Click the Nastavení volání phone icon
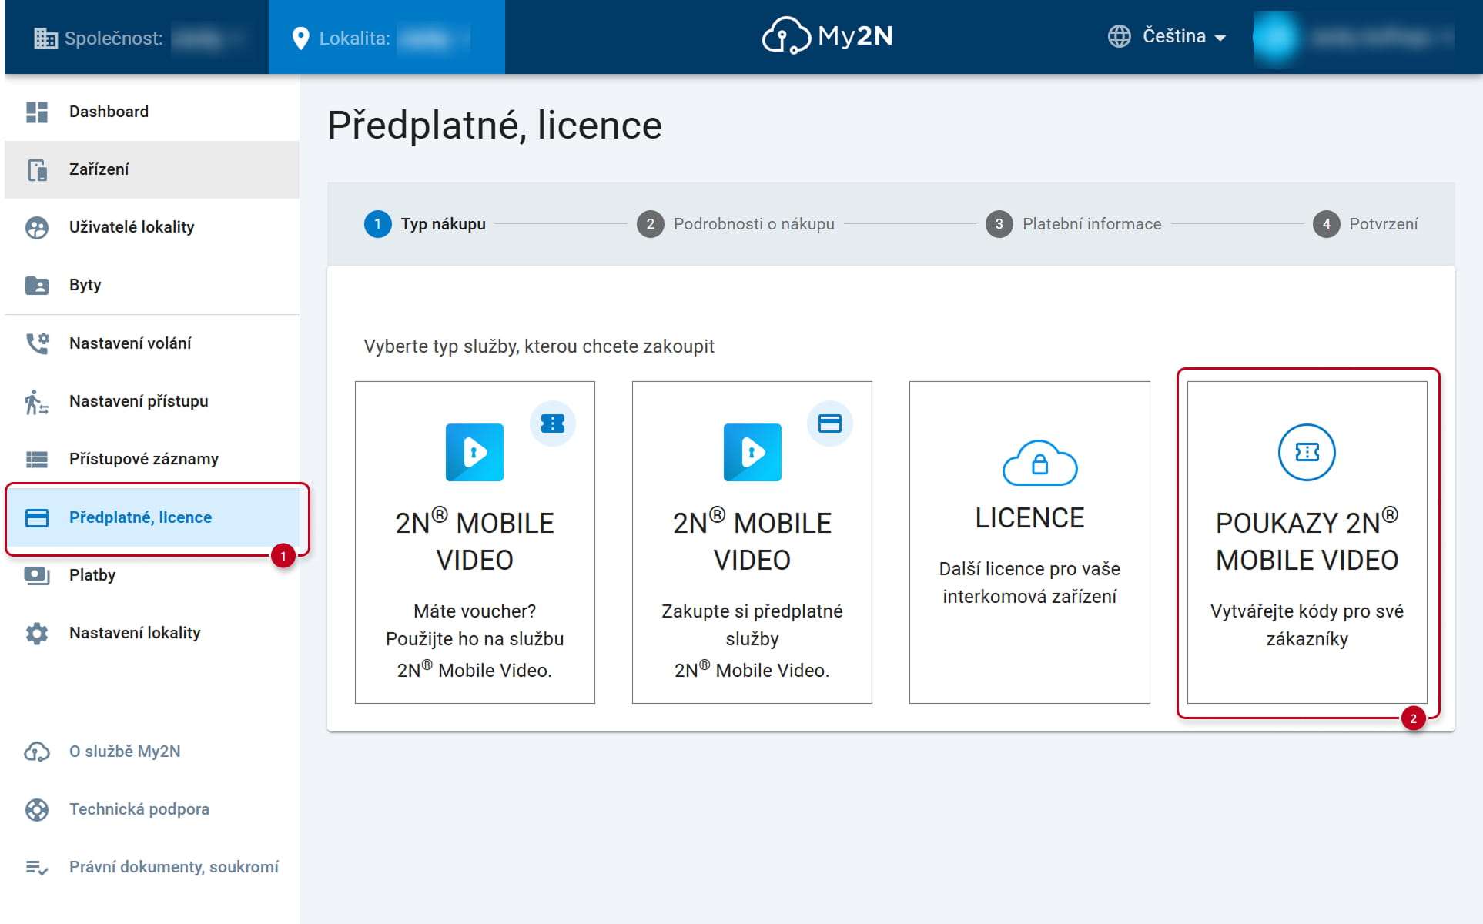The height and width of the screenshot is (924, 1483). 37,343
